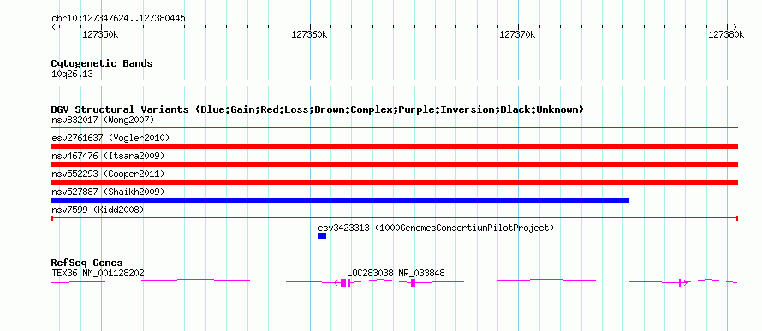Screen dimensions: 762x331
Task: Click the 10q26.13 band label
Action: click(x=72, y=74)
